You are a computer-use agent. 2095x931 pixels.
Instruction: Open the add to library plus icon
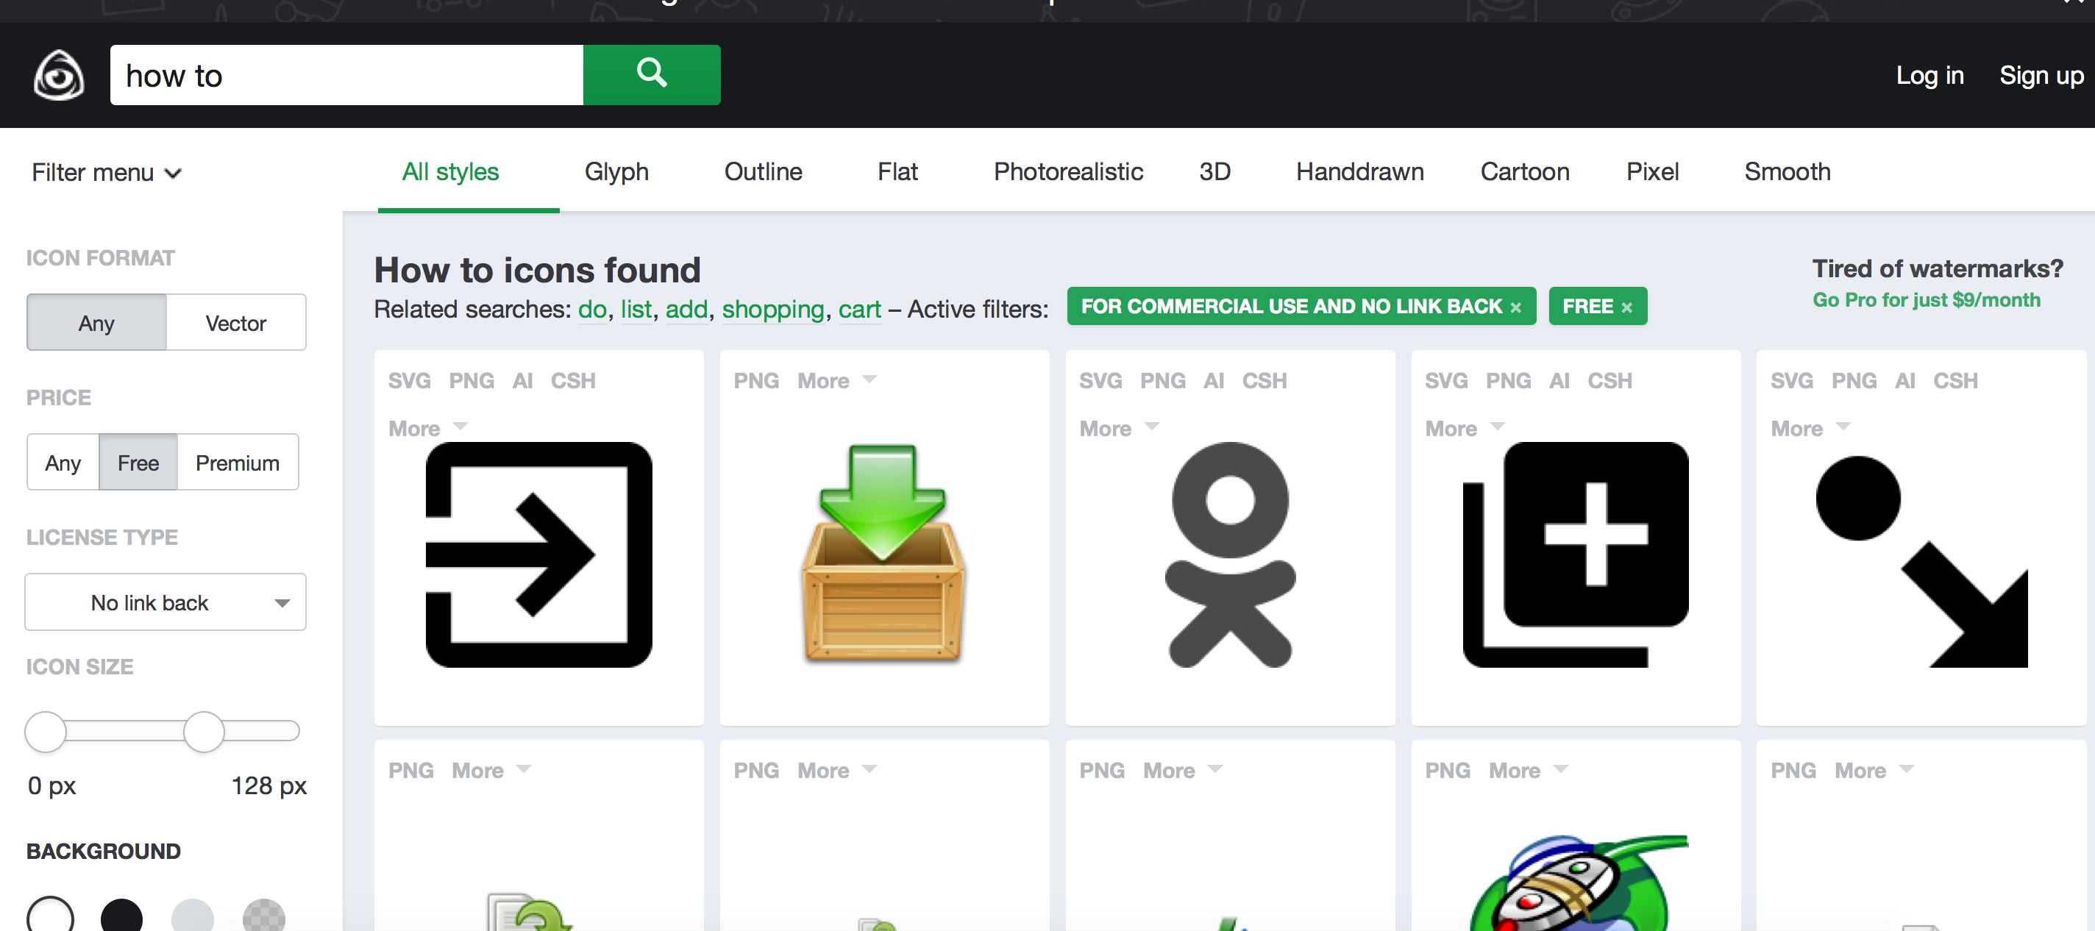pyautogui.click(x=1576, y=554)
